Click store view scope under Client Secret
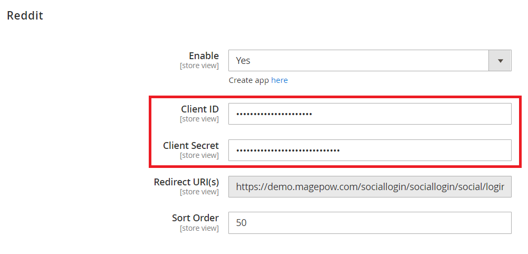This screenshot has height=254, width=528. 199,156
